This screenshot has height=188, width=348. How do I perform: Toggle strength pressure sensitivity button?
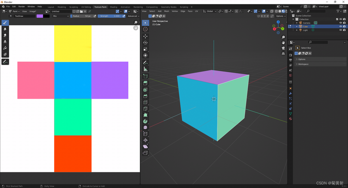pos(124,16)
